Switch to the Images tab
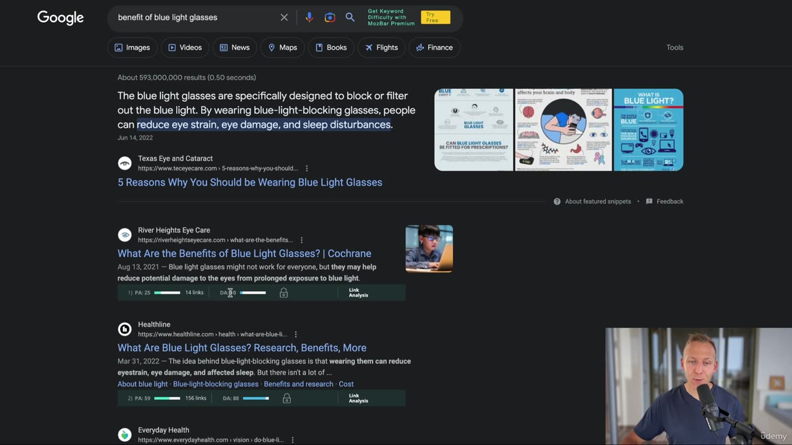Image resolution: width=792 pixels, height=445 pixels. click(x=132, y=48)
